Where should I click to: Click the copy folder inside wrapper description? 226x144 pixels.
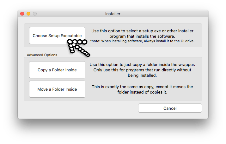pos(142,70)
